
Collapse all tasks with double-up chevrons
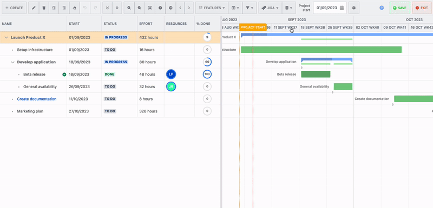pos(117,8)
